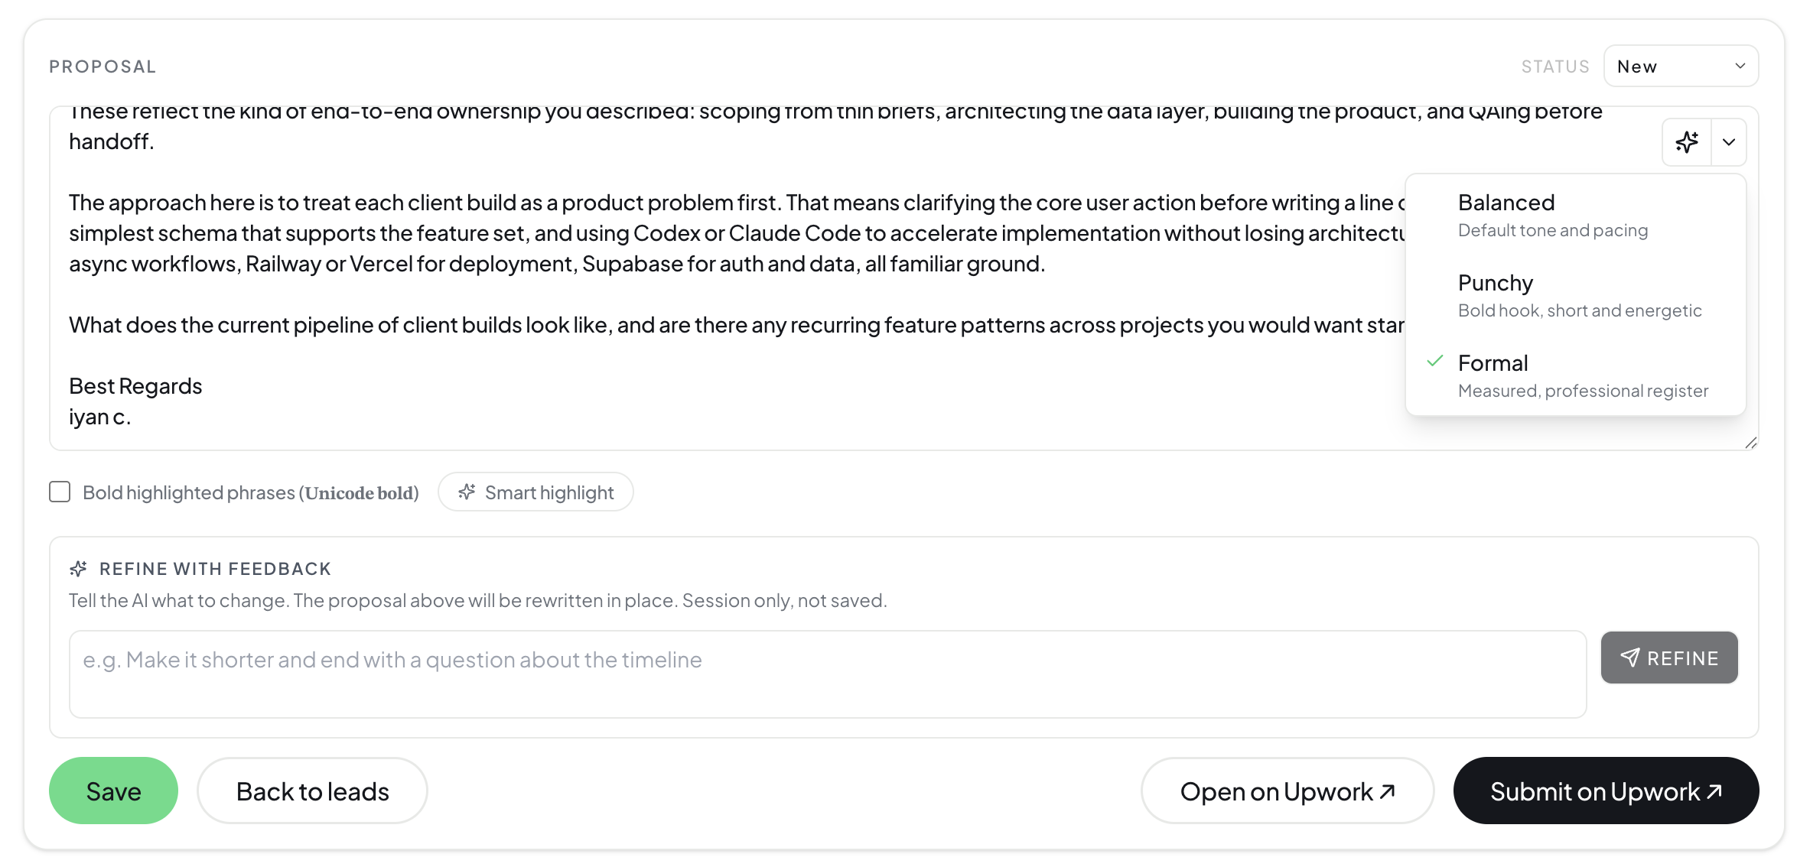Select the Formal tone option
Image resolution: width=1810 pixels, height=867 pixels.
1576,376
